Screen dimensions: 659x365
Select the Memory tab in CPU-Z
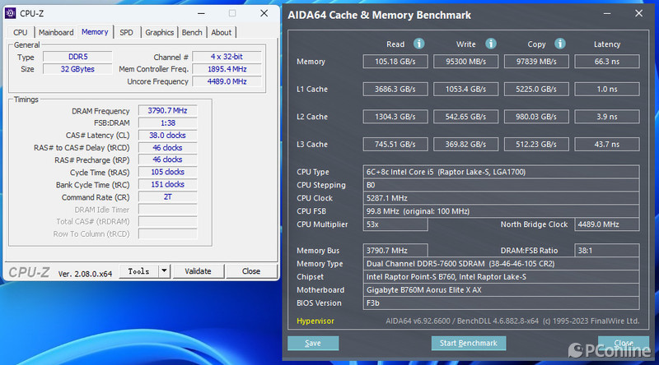point(95,32)
